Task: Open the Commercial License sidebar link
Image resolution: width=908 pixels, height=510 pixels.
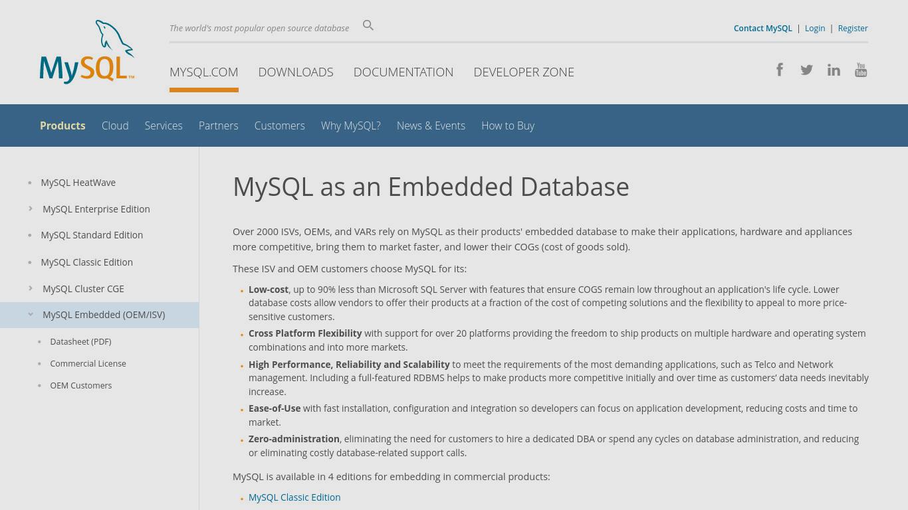Action: (88, 363)
